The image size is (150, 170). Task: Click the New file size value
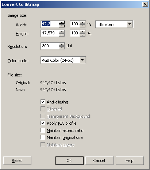pos(53,90)
